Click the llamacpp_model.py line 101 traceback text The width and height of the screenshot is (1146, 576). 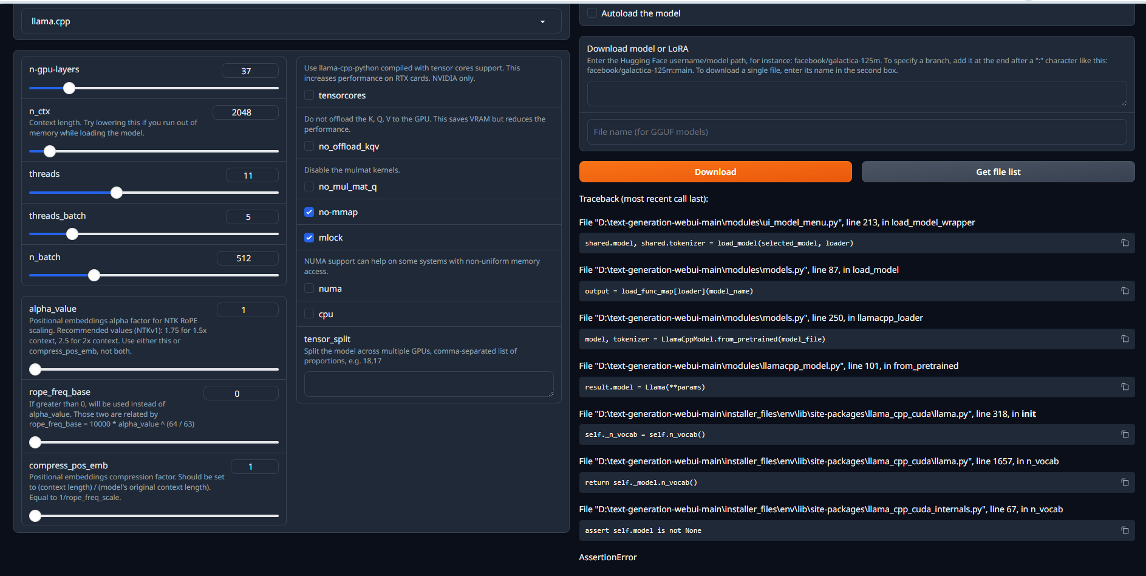pyautogui.click(x=769, y=366)
